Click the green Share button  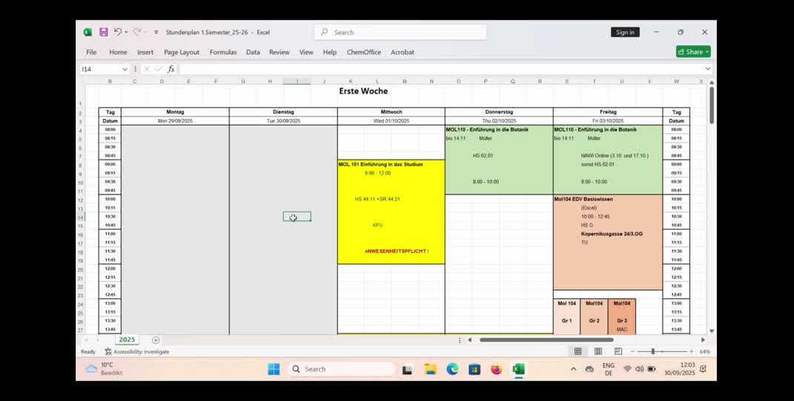[693, 52]
